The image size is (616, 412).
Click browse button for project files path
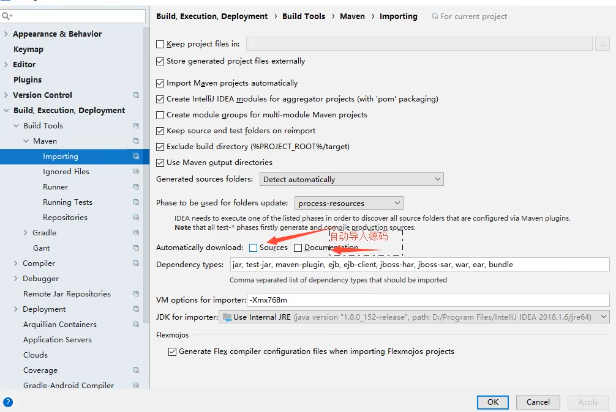[603, 44]
